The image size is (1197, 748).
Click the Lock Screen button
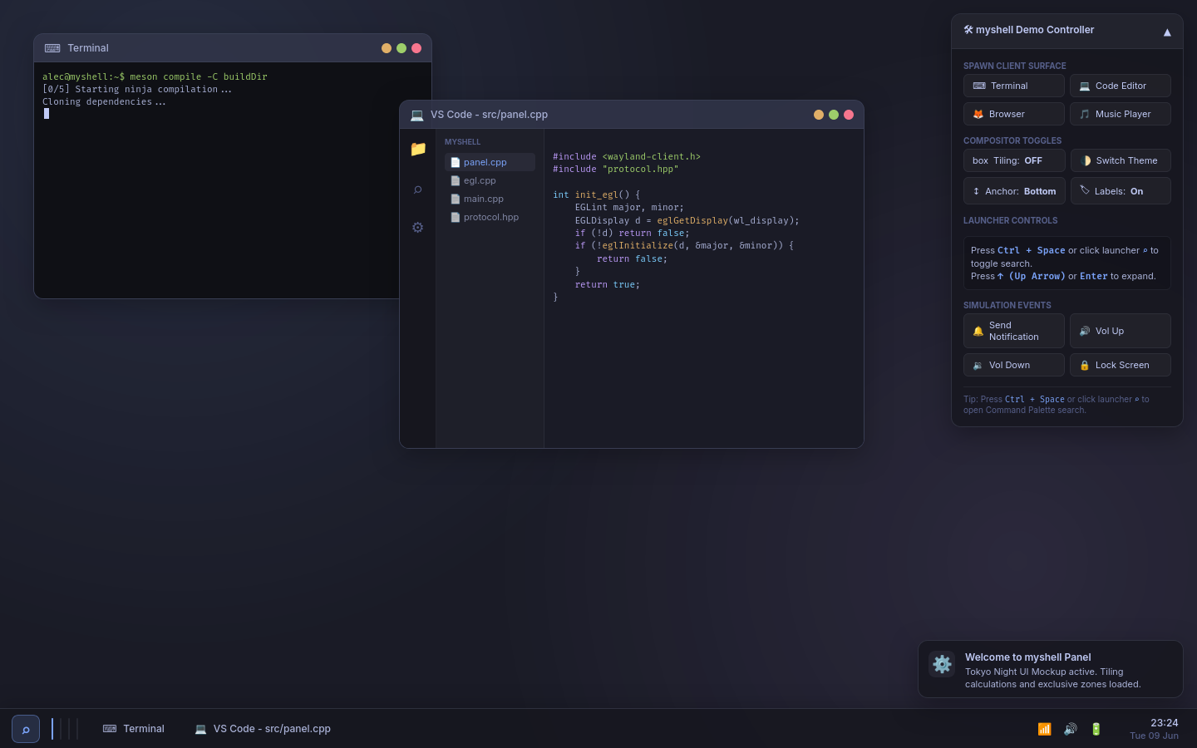click(1121, 365)
